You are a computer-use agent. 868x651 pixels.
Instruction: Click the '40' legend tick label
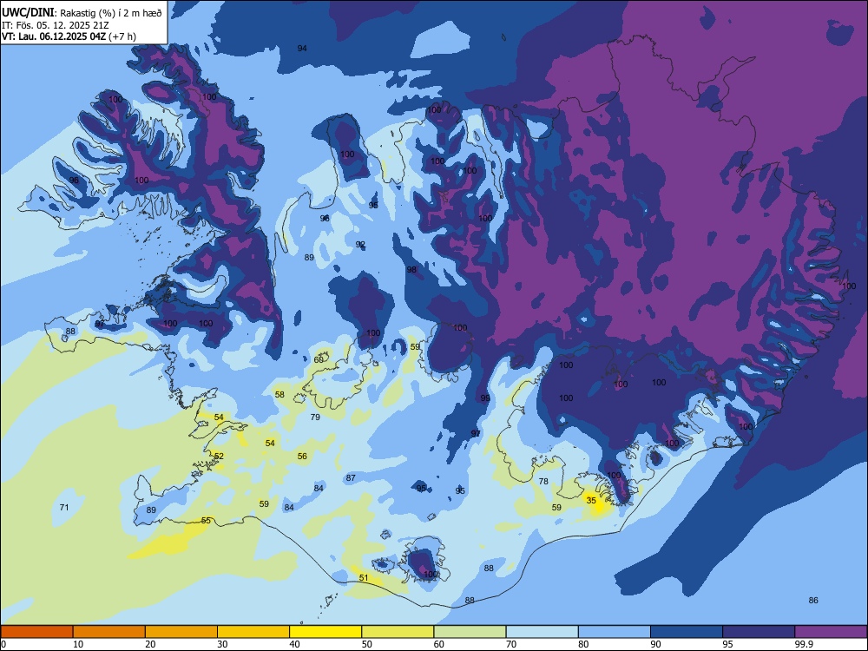point(295,644)
